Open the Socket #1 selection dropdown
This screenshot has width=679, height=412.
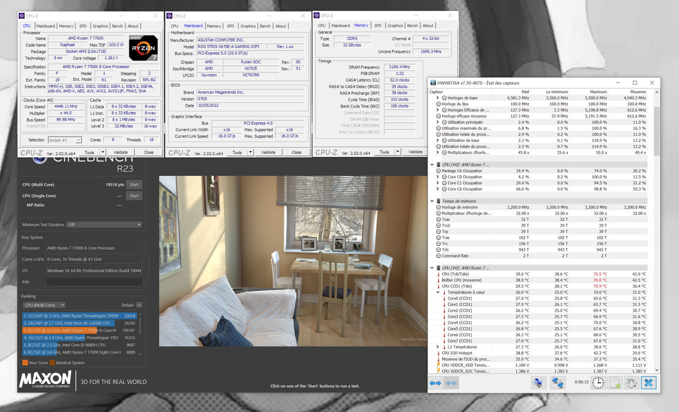click(65, 140)
